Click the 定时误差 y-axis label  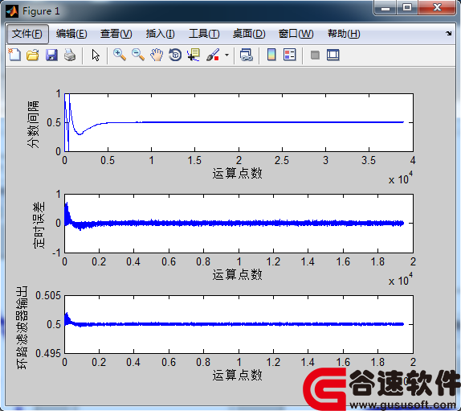point(39,225)
